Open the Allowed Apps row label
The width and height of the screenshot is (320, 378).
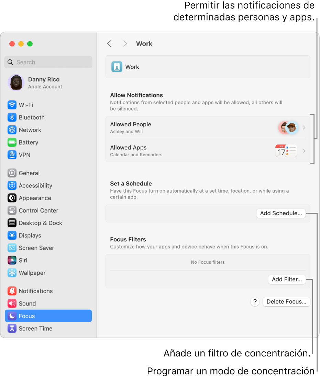coord(129,148)
